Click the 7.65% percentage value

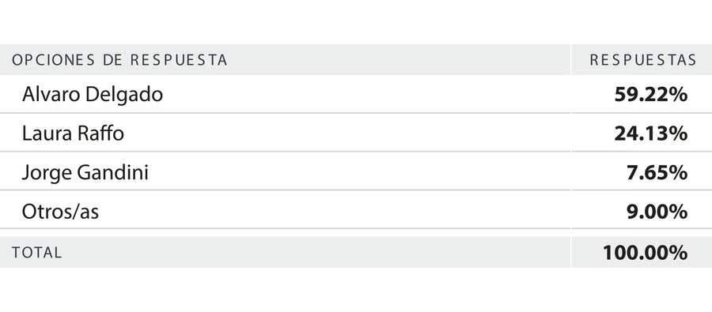[657, 173]
